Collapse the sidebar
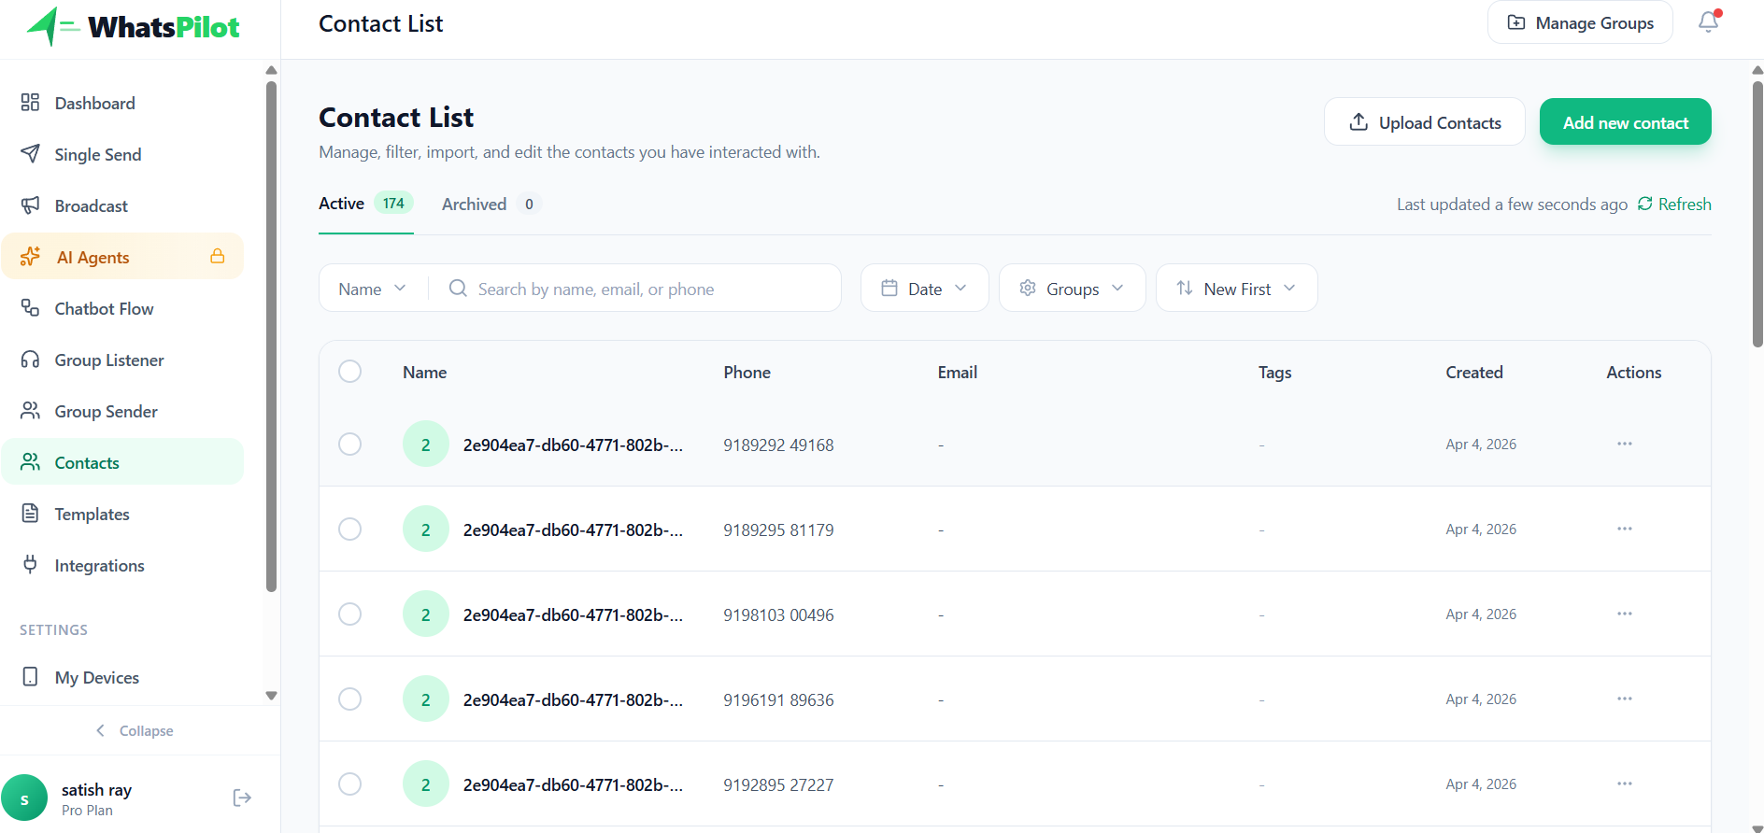The height and width of the screenshot is (833, 1764). point(135,730)
